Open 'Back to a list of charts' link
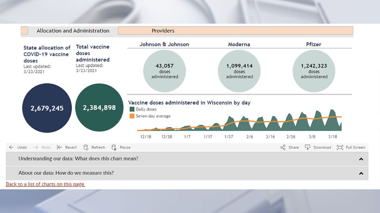This screenshot has height=213, width=380. (x=45, y=184)
